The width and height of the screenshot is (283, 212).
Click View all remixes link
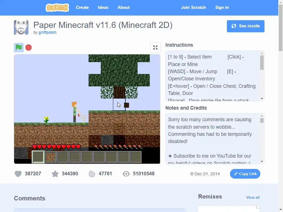[253, 197]
